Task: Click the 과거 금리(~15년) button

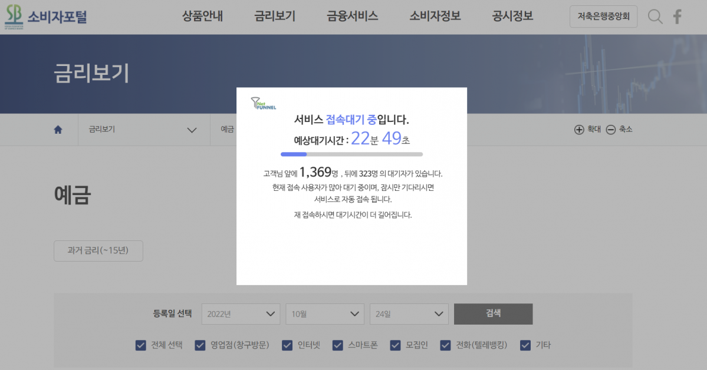Action: tap(98, 251)
